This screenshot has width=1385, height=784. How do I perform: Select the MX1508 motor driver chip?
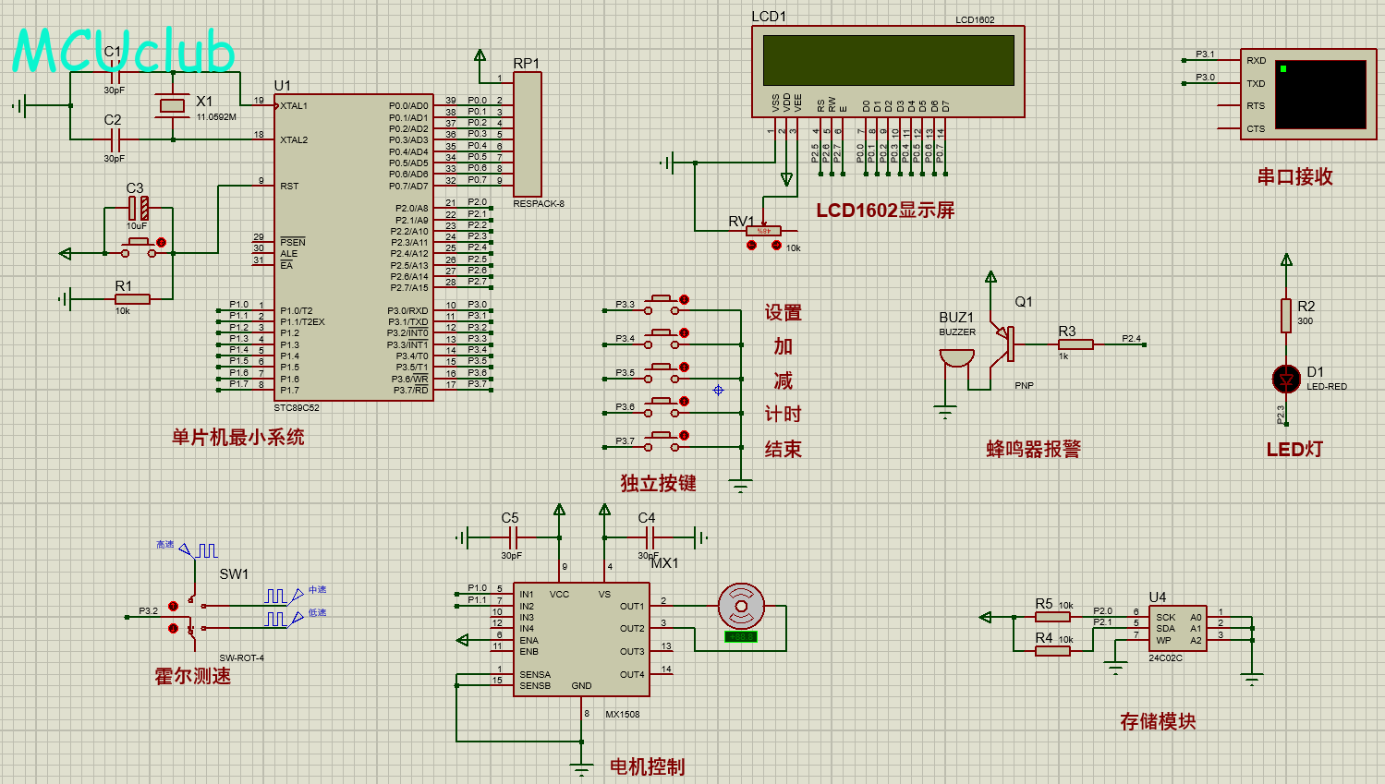click(x=580, y=639)
